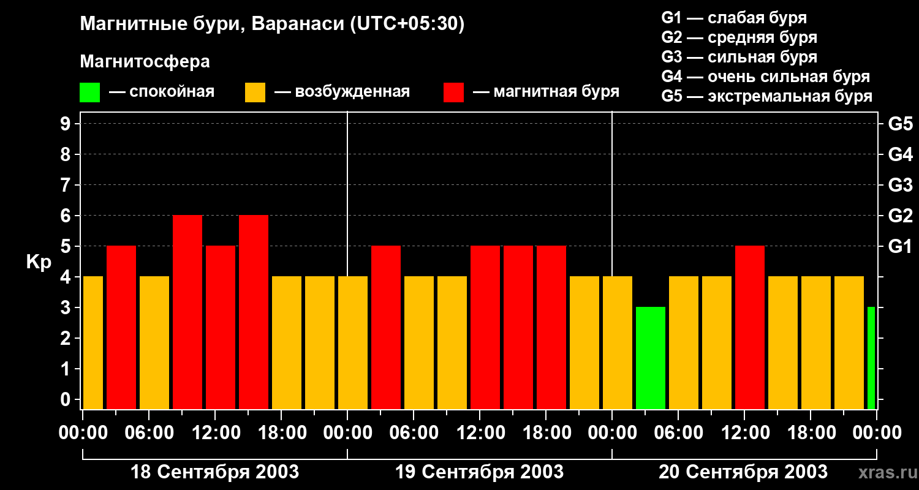Click the red bar just after 18:00 on 19 September
Image resolution: width=919 pixels, height=490 pixels.
551,328
